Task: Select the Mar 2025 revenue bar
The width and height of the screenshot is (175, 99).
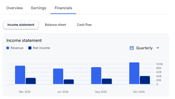Action: (x=20, y=75)
